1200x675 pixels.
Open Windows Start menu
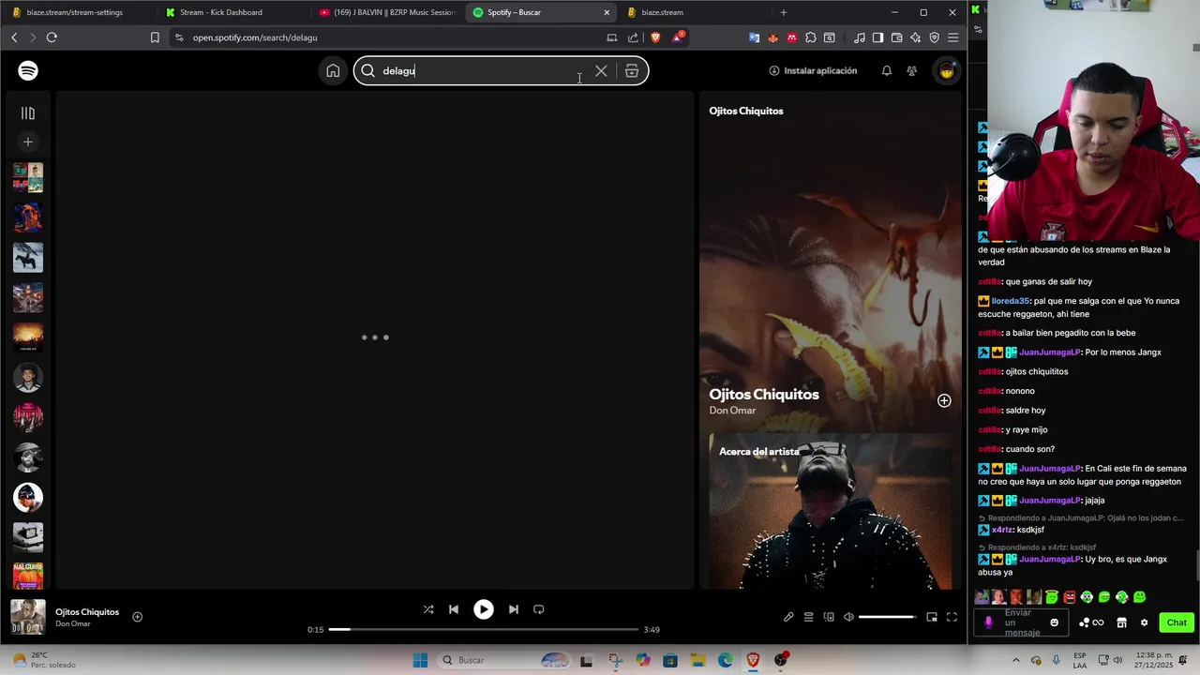pyautogui.click(x=420, y=660)
